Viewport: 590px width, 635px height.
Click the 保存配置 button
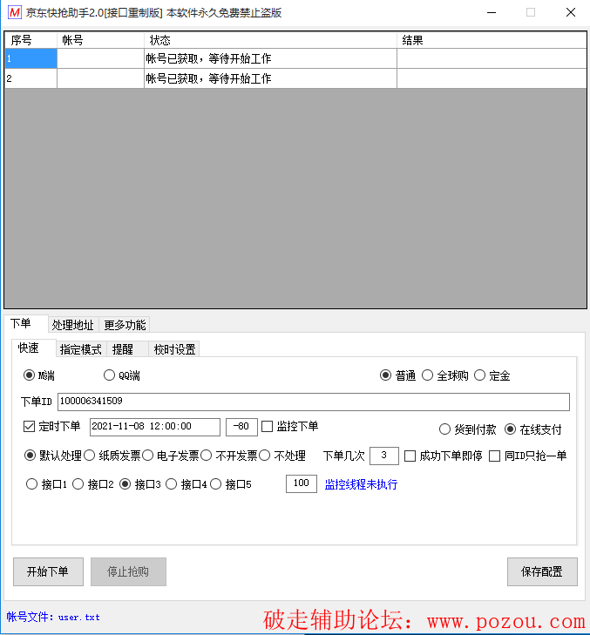pyautogui.click(x=542, y=571)
